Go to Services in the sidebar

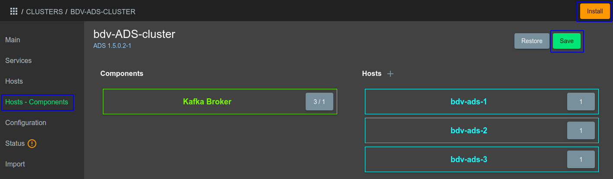click(x=19, y=61)
